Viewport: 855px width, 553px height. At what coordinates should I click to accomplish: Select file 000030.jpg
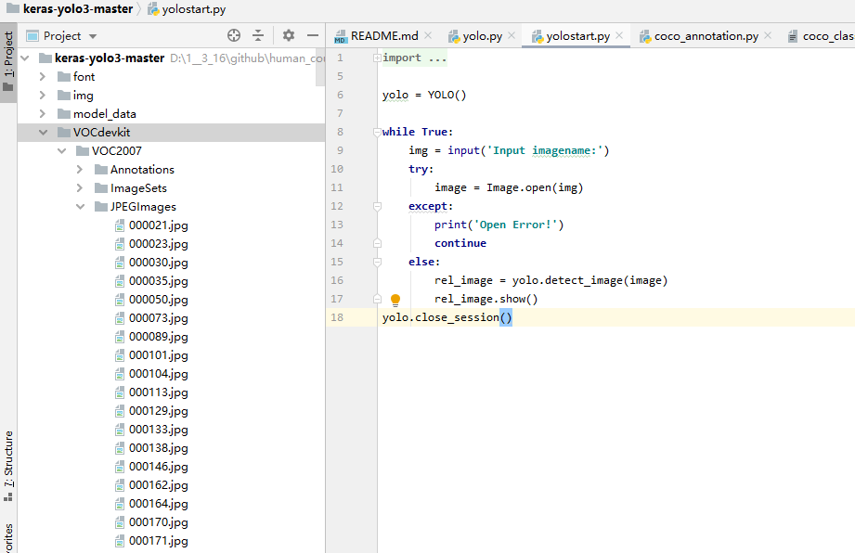[158, 262]
